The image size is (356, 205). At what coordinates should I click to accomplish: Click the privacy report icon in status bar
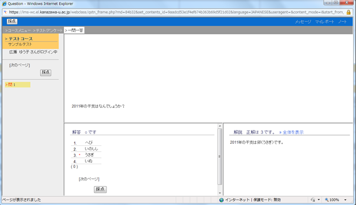click(x=313, y=200)
